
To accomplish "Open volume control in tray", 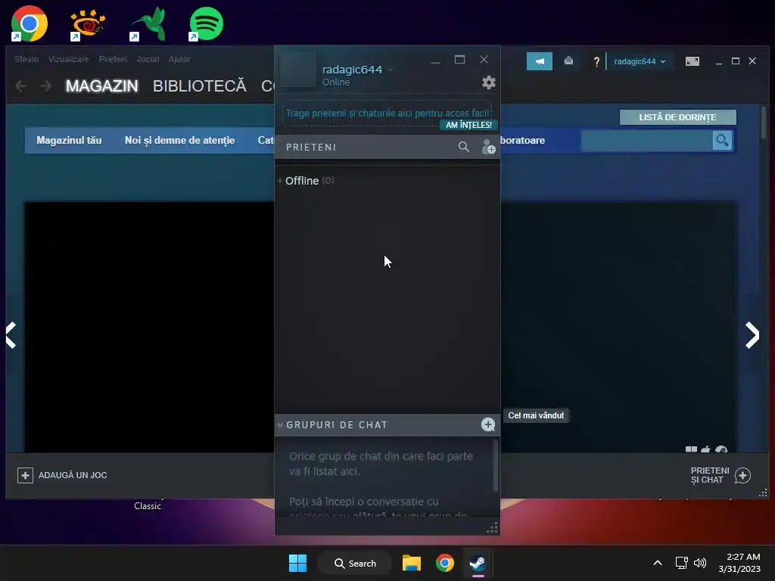I will coord(700,563).
